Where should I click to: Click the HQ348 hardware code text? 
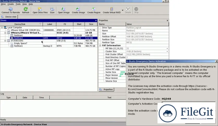tap(166, 99)
